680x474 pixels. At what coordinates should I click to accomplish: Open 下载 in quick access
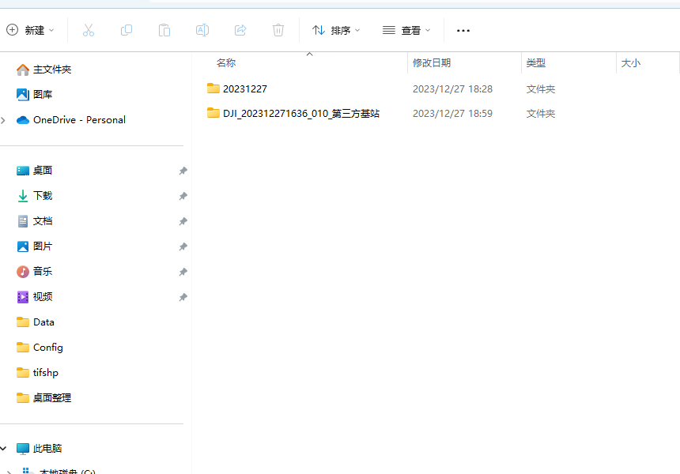tap(34, 196)
